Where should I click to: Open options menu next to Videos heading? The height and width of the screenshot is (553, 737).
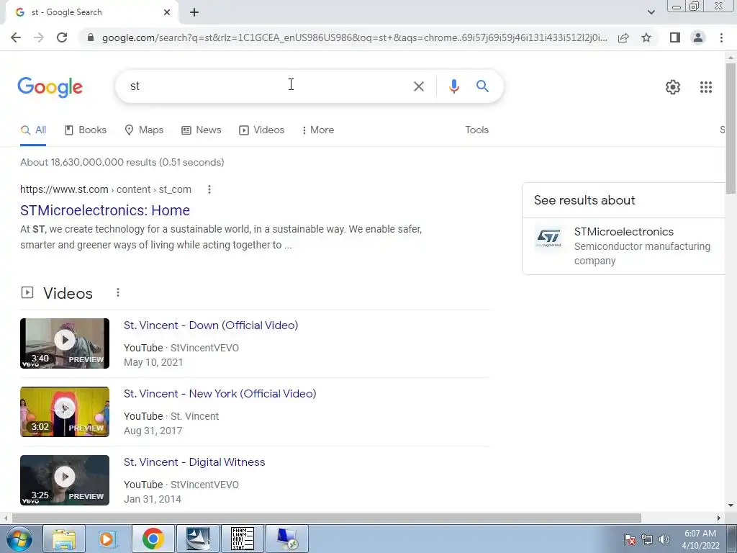point(118,292)
